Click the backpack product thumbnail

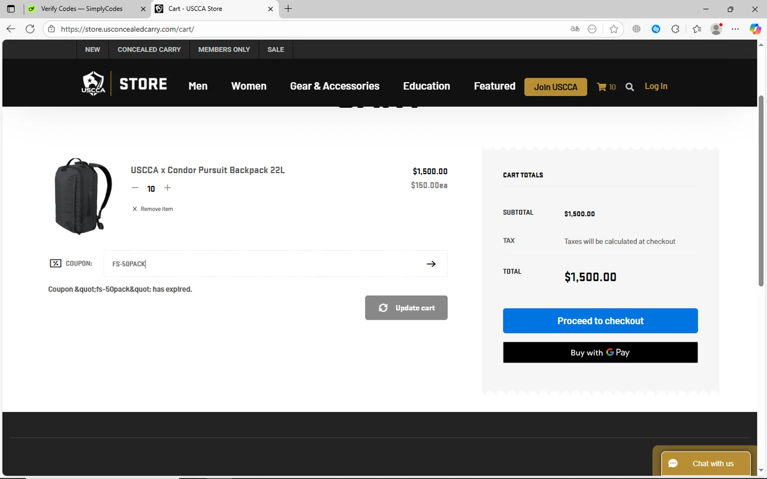[x=83, y=197]
